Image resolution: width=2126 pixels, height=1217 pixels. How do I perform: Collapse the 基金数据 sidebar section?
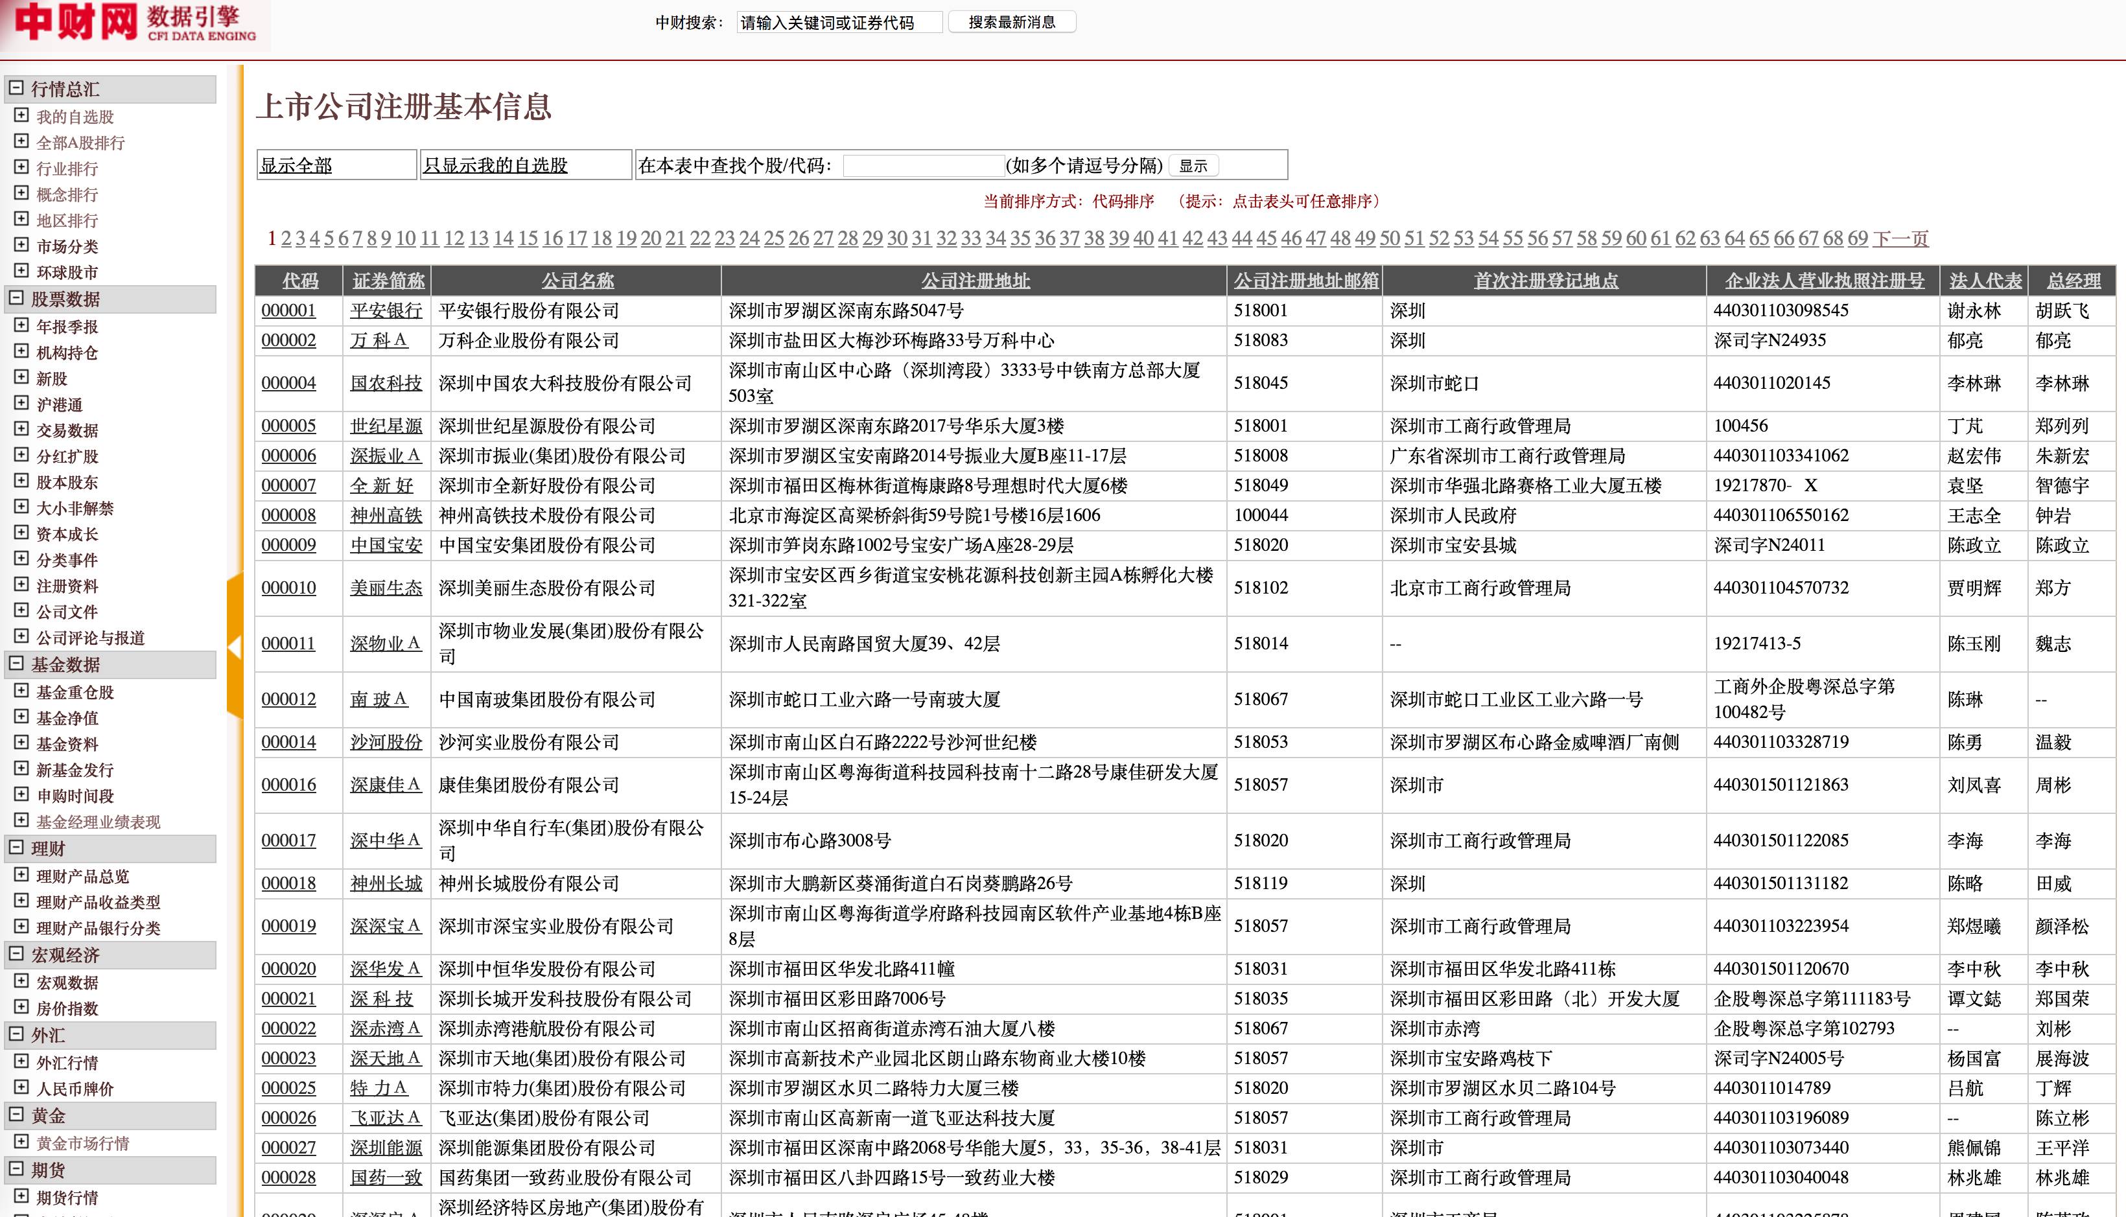[x=16, y=664]
